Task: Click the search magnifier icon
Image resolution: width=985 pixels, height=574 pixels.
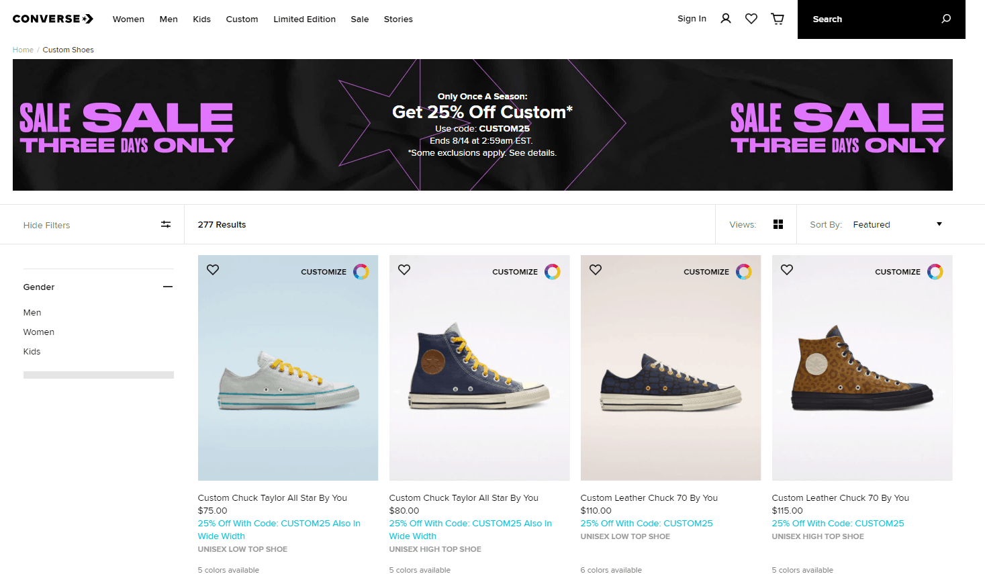Action: [946, 19]
